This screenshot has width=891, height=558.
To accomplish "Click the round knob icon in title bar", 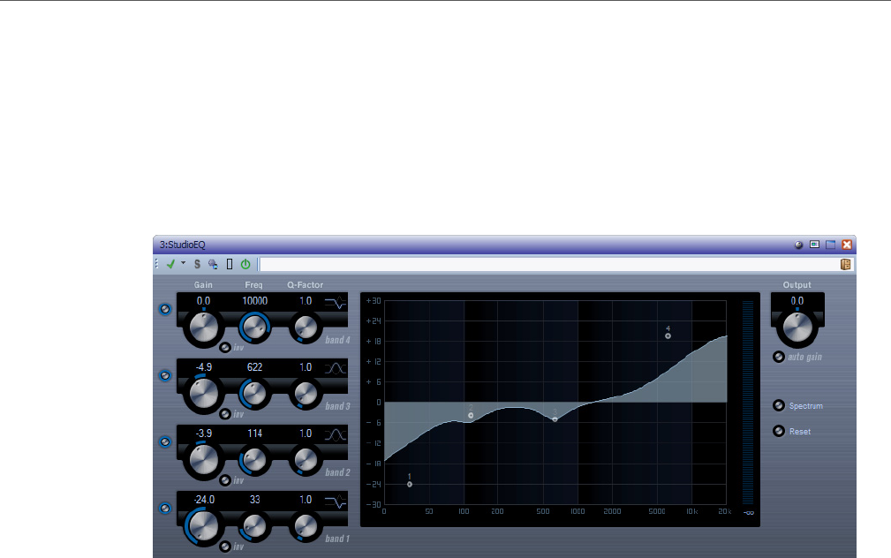I will [x=798, y=245].
